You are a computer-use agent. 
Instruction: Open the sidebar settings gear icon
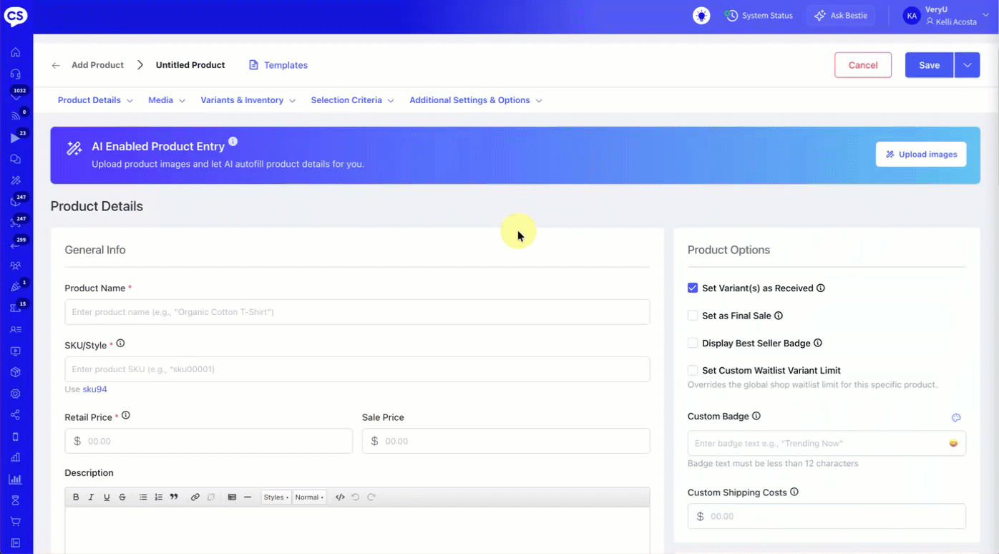pyautogui.click(x=16, y=394)
